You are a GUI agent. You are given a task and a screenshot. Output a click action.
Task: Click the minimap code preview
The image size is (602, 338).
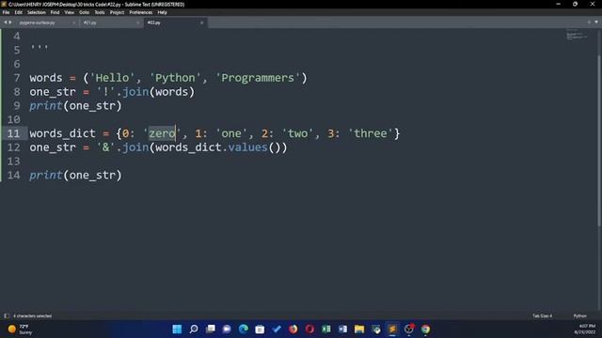(x=577, y=35)
